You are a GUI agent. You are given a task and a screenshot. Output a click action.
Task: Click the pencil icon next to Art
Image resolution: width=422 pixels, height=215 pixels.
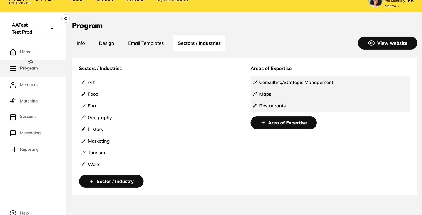click(83, 83)
